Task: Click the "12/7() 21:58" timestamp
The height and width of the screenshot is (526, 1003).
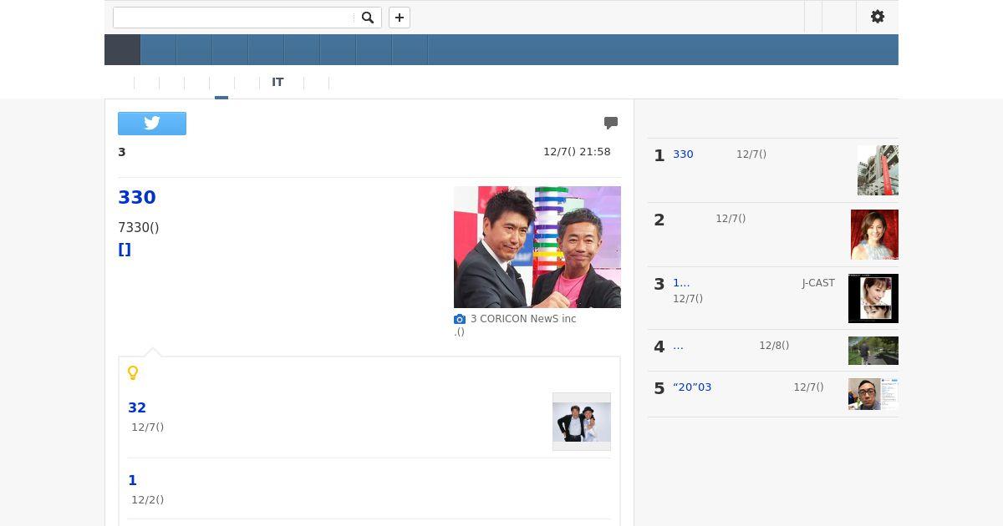Action: point(577,152)
